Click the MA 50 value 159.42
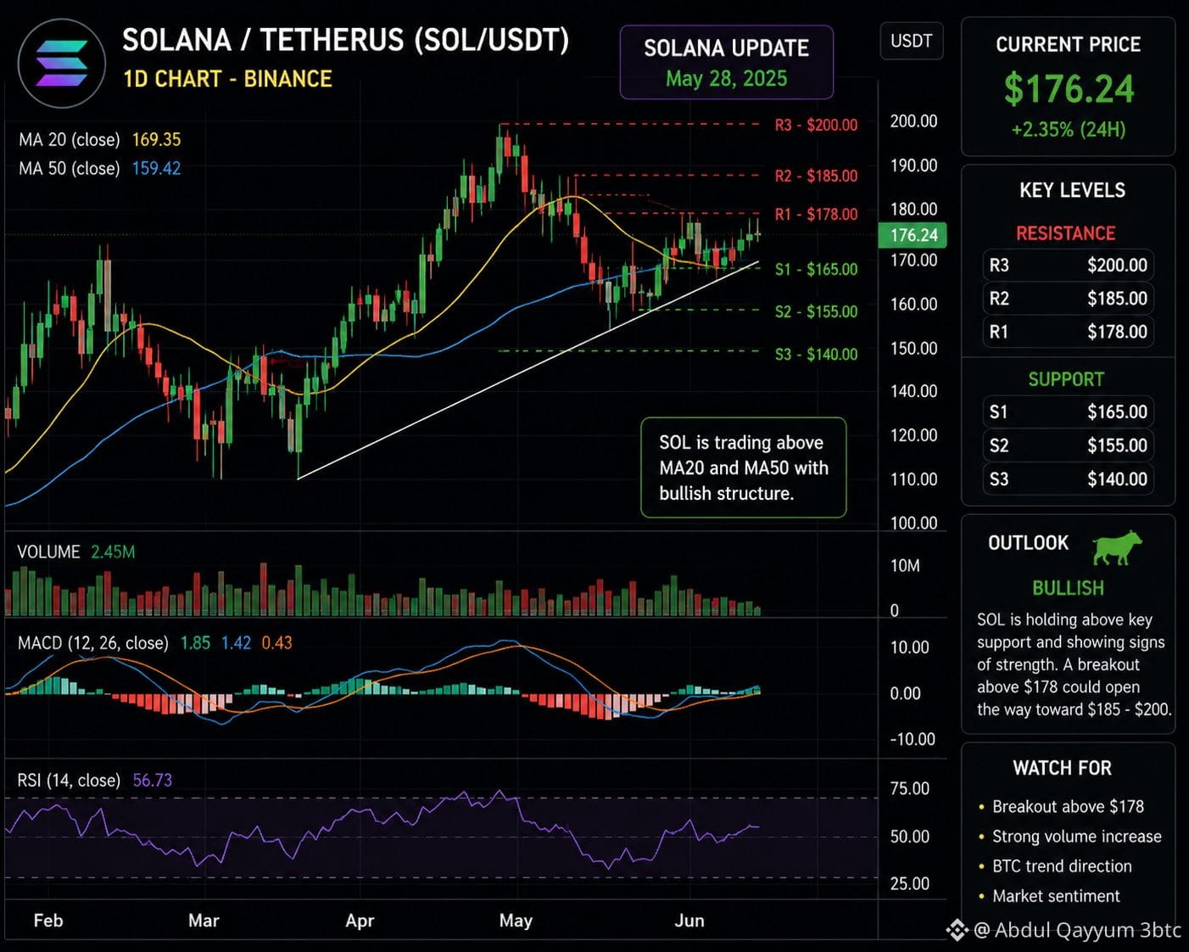The image size is (1189, 952). coord(156,168)
